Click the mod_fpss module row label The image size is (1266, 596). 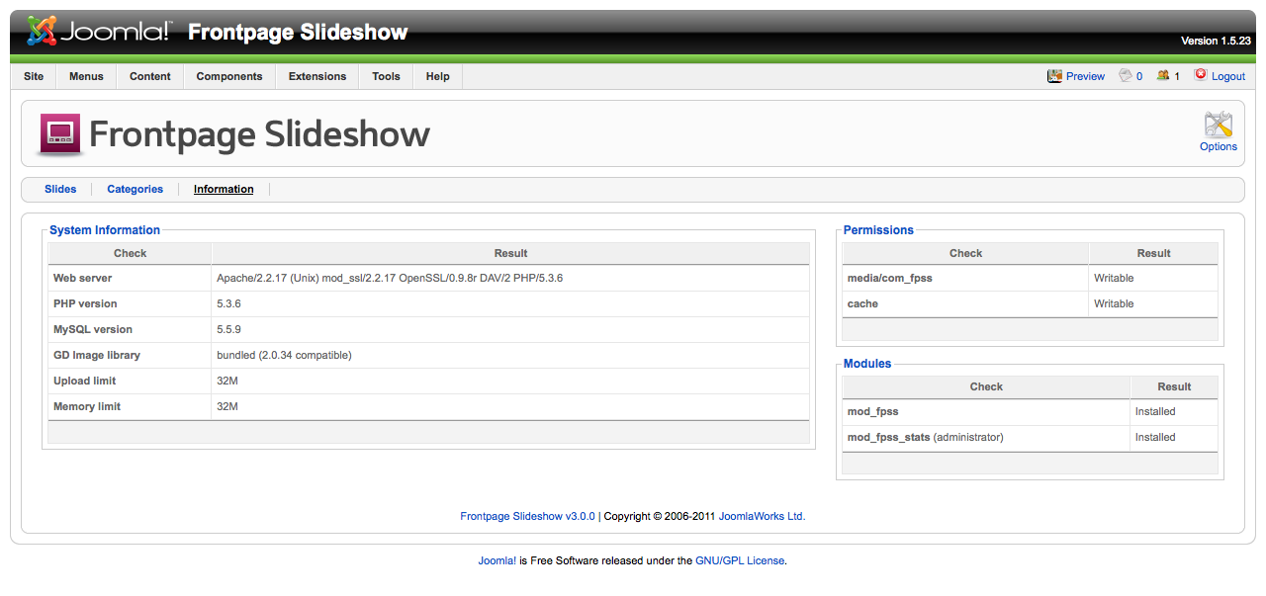[x=873, y=411]
